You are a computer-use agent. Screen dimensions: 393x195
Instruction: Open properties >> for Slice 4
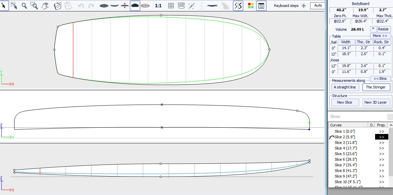click(x=381, y=148)
